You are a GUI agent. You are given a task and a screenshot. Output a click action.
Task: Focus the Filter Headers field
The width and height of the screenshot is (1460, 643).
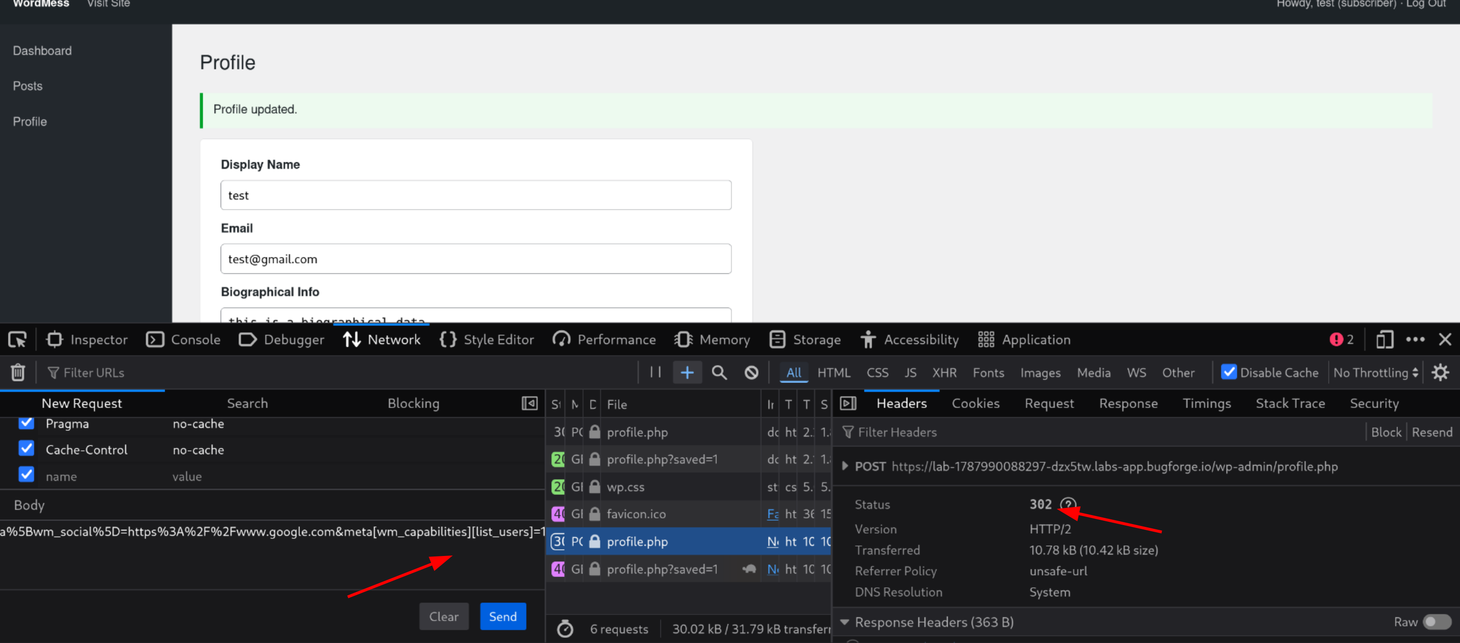point(1100,432)
